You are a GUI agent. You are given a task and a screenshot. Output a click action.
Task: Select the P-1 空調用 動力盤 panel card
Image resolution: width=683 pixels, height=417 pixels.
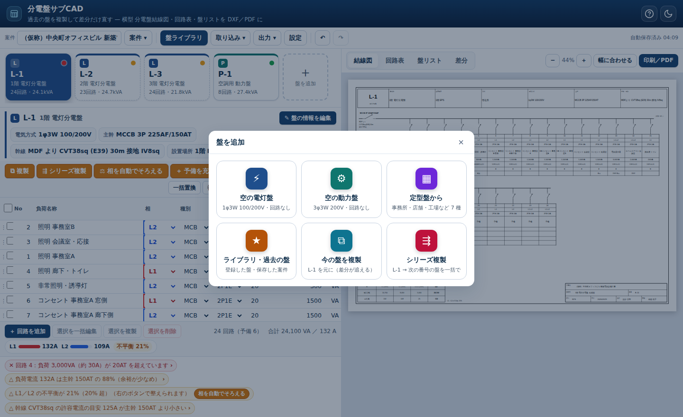click(246, 77)
